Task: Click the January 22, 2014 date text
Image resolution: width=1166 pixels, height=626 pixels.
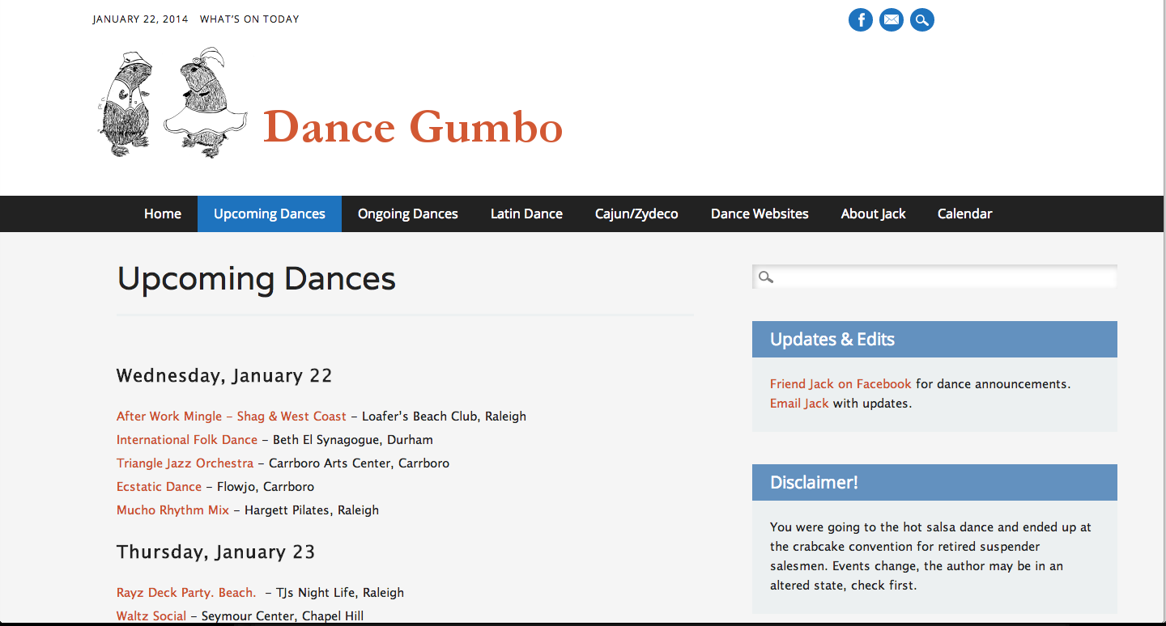Action: point(140,19)
